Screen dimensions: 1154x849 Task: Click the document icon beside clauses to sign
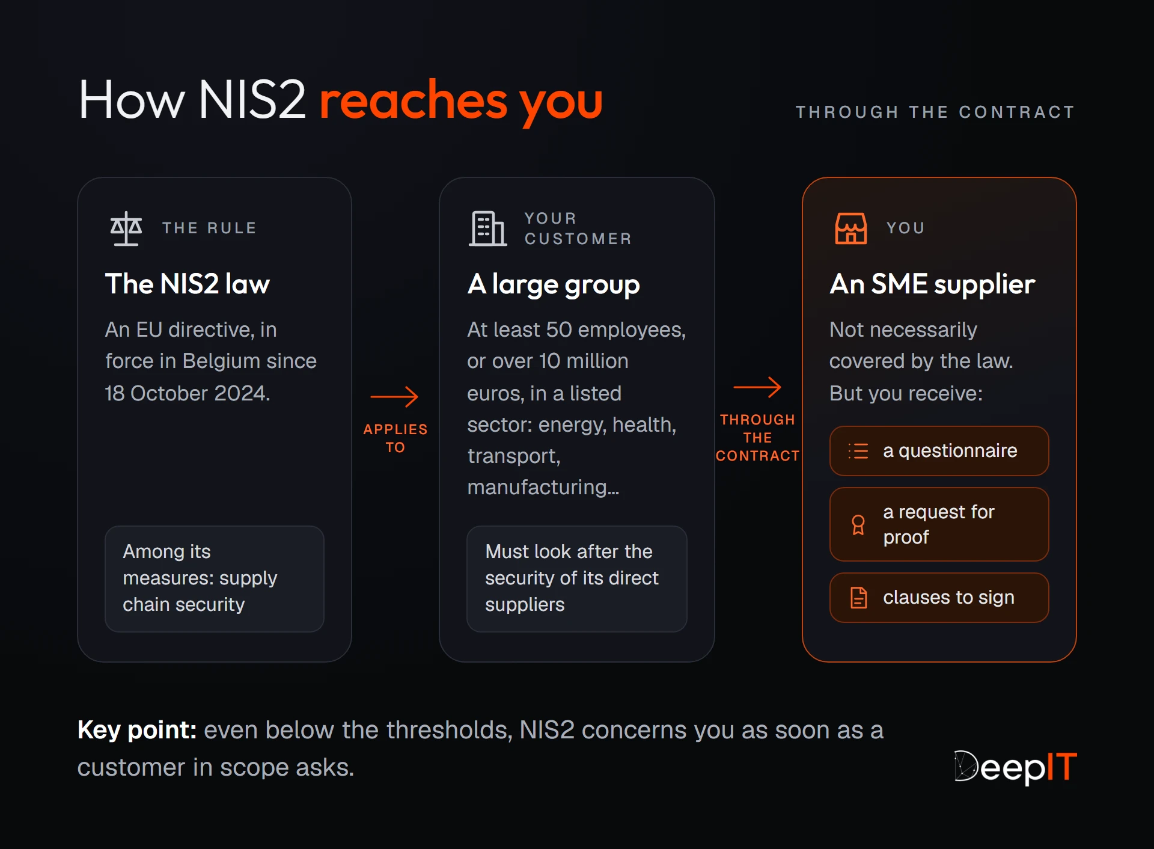point(858,598)
